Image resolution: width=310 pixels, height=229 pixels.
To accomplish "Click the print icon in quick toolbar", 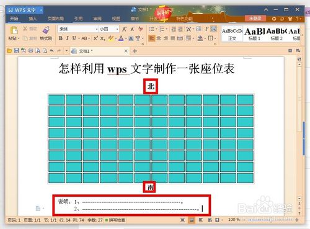I will tap(31, 50).
